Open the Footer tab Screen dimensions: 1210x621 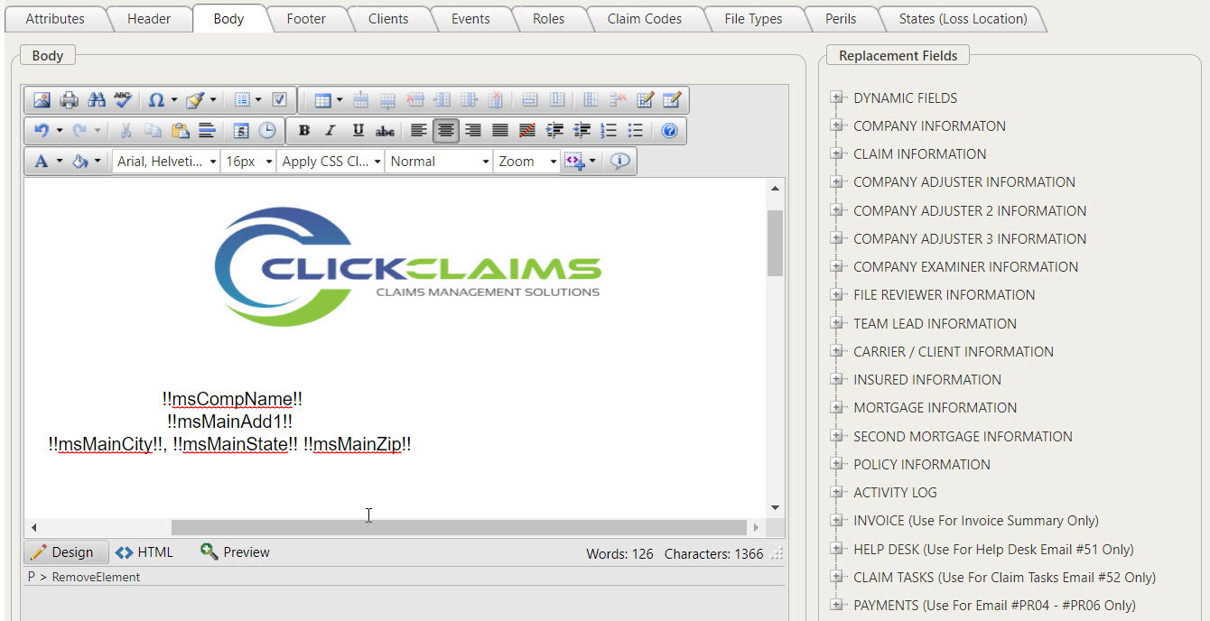click(306, 18)
